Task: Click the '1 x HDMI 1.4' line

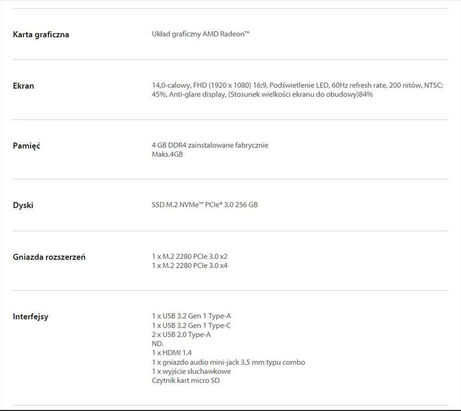Action: (171, 353)
